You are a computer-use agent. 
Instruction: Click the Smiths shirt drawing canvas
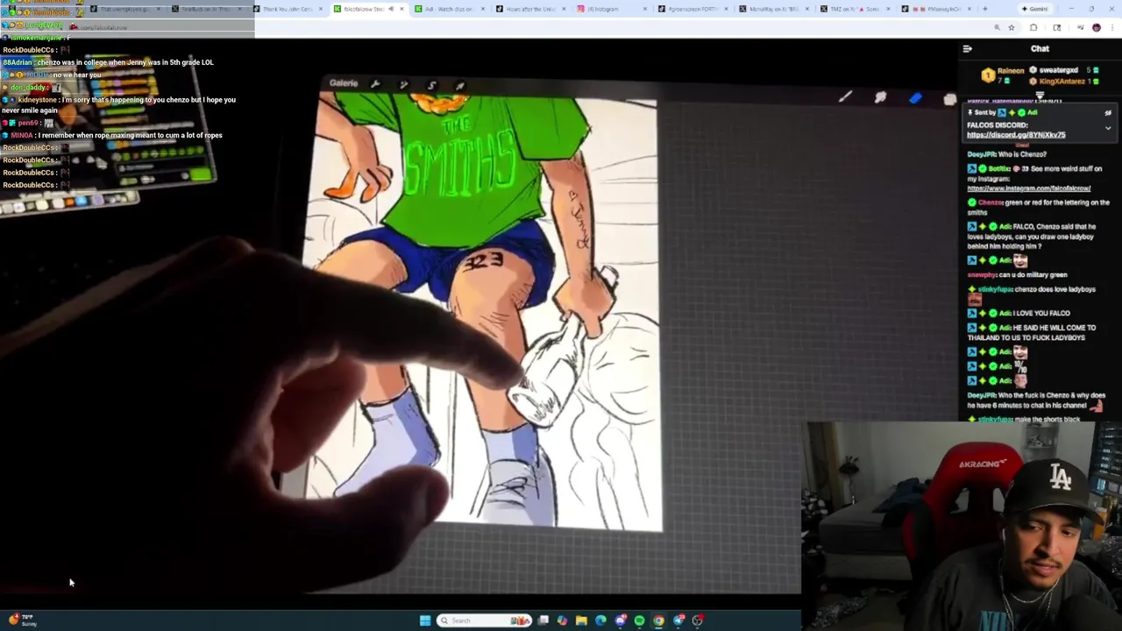tap(482, 311)
